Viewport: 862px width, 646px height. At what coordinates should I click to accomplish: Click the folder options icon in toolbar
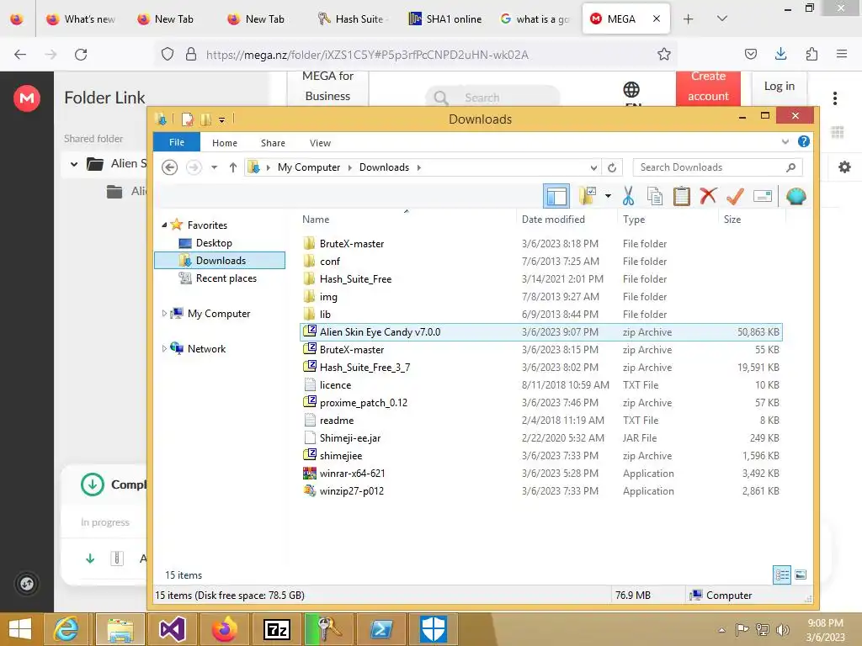pos(588,195)
